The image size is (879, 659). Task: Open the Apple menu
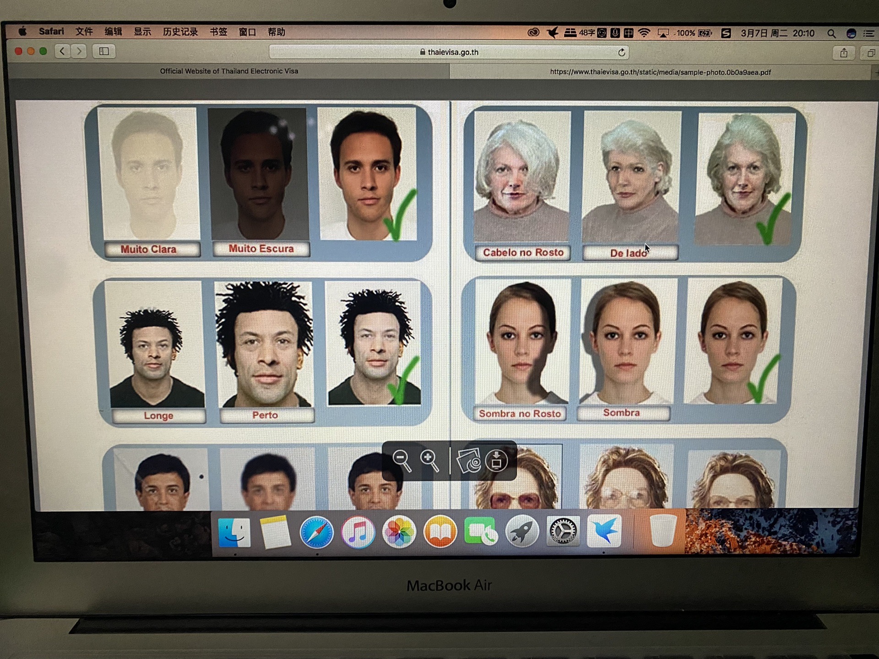[x=22, y=32]
